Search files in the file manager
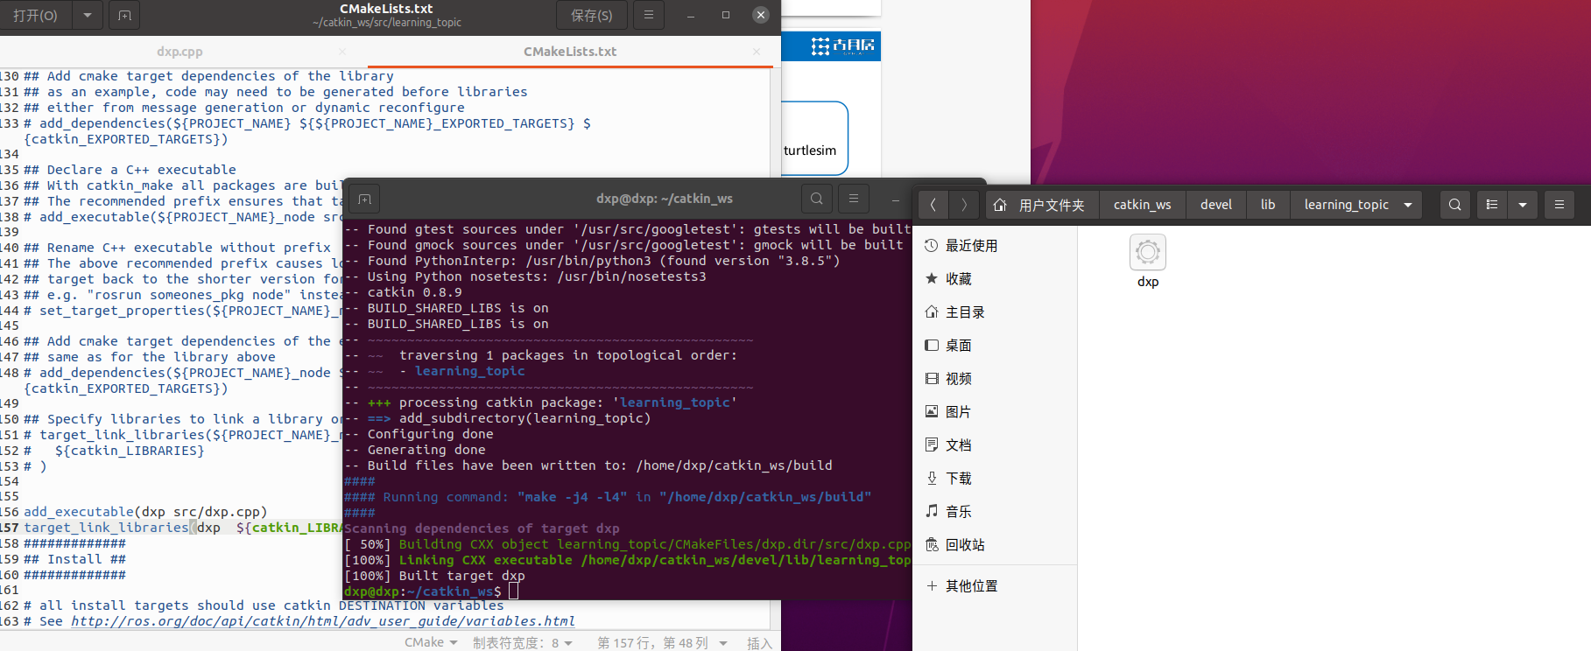The image size is (1591, 651). (x=1454, y=205)
